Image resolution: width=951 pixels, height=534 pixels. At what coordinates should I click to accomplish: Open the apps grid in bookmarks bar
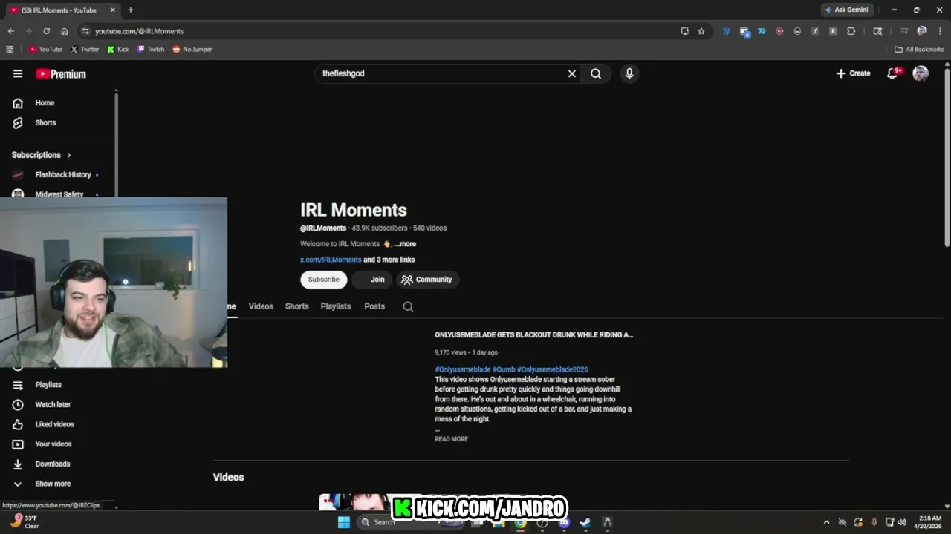[10, 50]
